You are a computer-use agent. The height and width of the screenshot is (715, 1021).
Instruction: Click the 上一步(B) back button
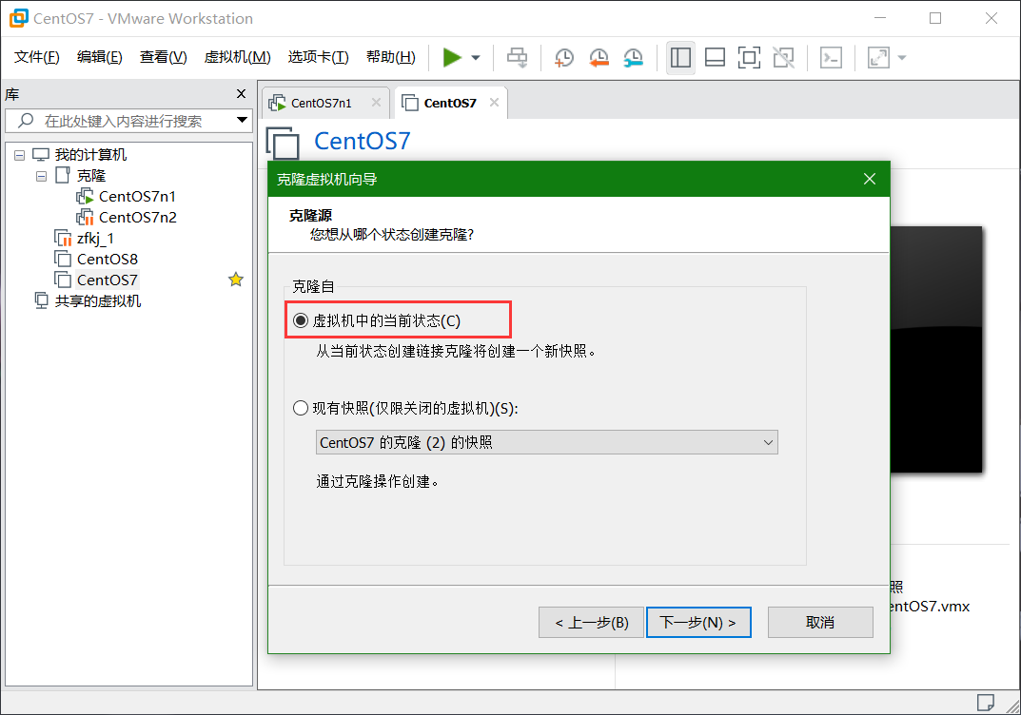click(591, 623)
